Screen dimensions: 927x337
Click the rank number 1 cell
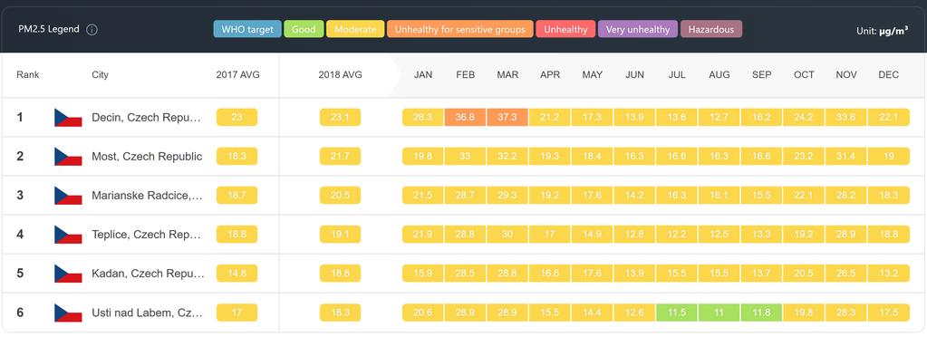point(20,118)
